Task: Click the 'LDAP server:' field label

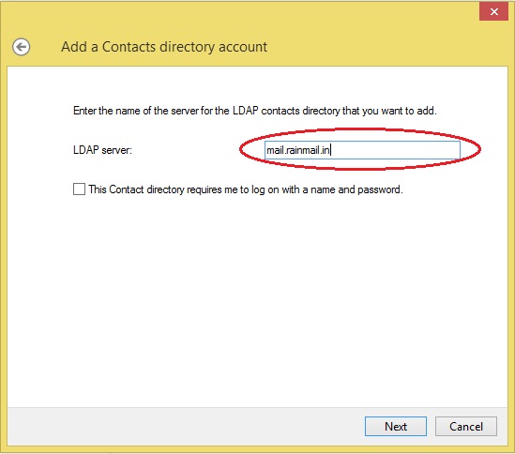Action: [102, 150]
